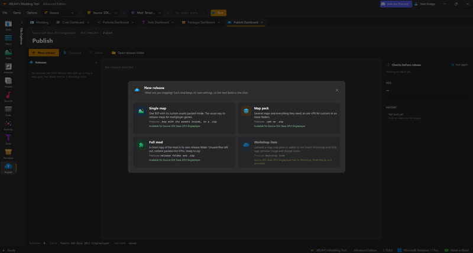The height and width of the screenshot is (253, 473).
Task: Click the Single map landscape icon
Action: (141, 111)
